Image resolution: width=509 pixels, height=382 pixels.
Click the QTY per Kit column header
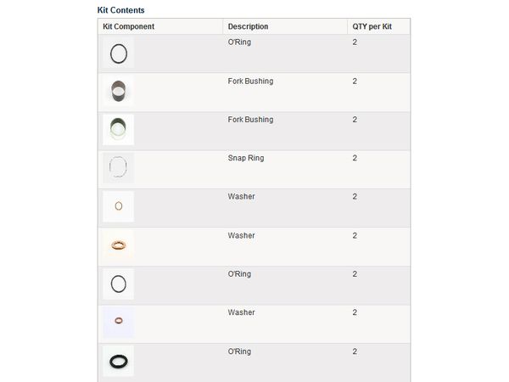(372, 27)
